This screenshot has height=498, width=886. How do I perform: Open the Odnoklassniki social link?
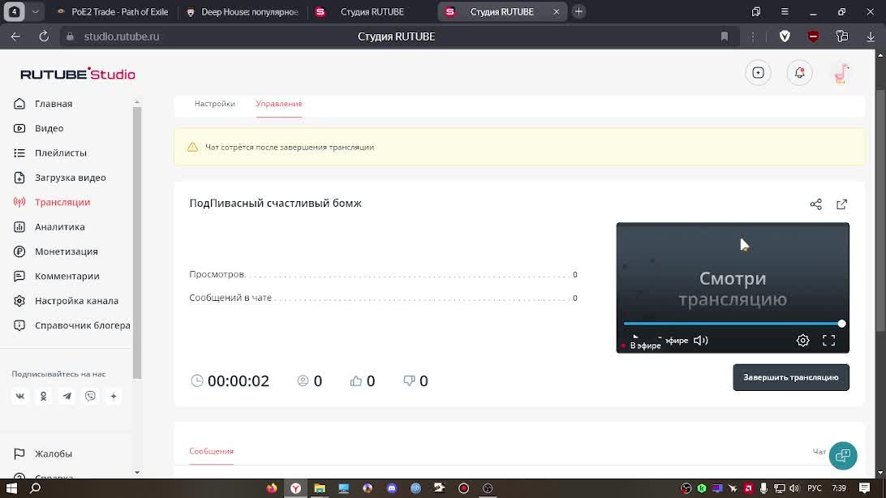[44, 397]
